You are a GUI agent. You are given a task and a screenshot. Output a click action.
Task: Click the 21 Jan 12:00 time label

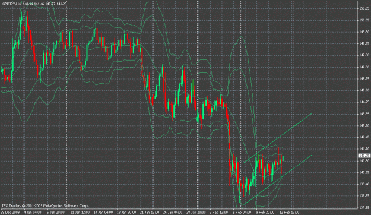tap(150, 213)
